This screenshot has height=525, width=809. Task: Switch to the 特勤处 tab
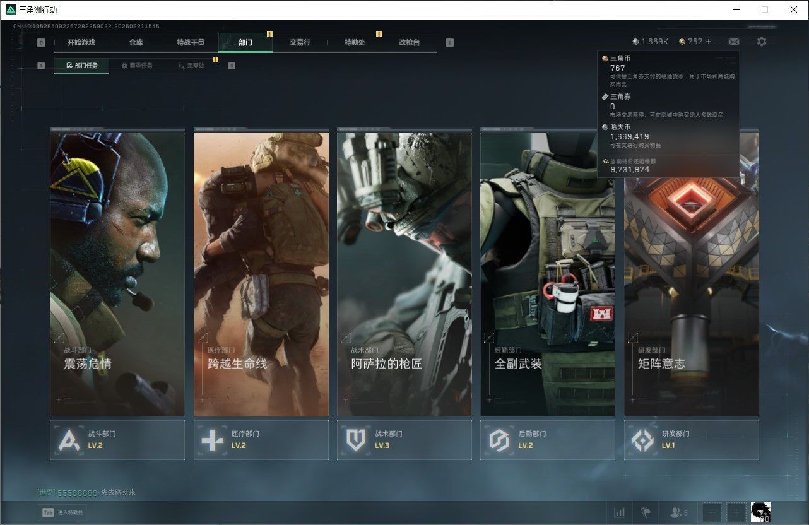pos(355,42)
